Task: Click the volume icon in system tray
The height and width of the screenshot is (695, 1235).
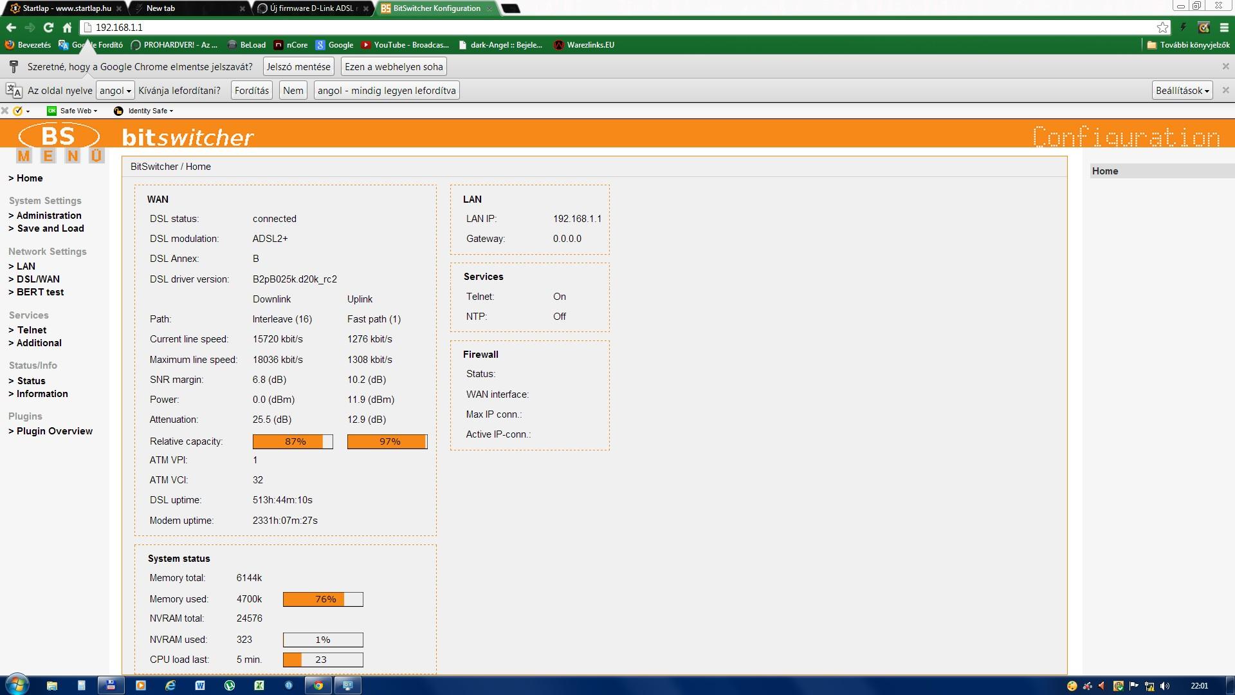Action: 1165,686
